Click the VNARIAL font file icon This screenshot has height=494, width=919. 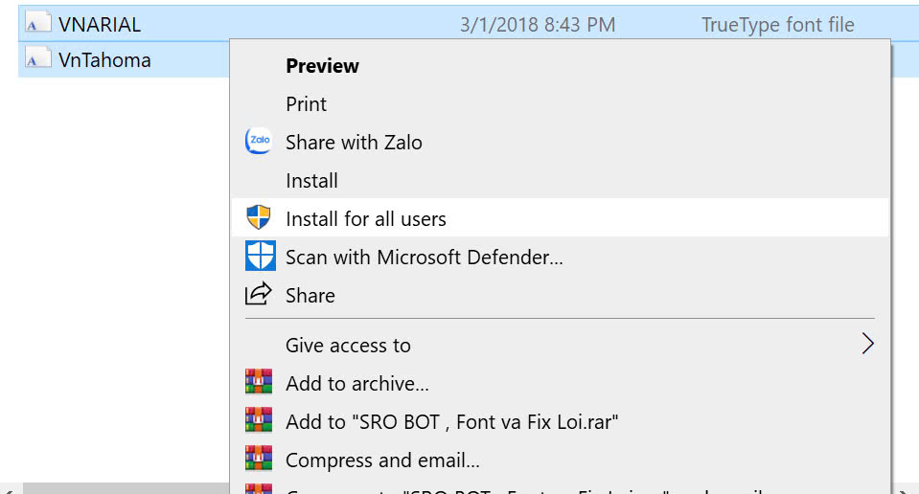point(38,24)
